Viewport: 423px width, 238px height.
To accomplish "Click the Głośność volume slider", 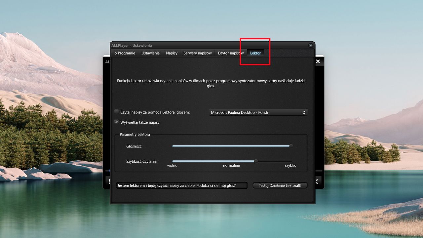I will [232, 146].
